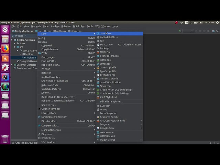Click Gradle Kotlin DSL Settings icon

[98, 93]
